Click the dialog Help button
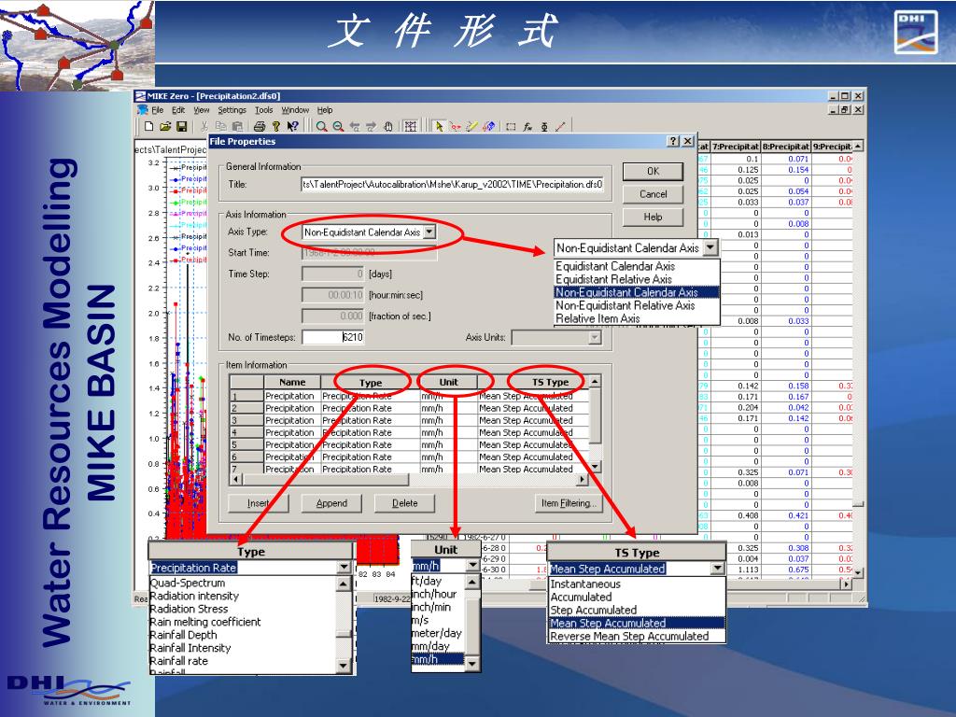 pyautogui.click(x=653, y=217)
